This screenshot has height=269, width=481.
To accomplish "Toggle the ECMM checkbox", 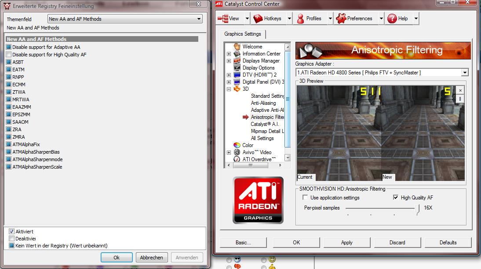I will (x=9, y=85).
